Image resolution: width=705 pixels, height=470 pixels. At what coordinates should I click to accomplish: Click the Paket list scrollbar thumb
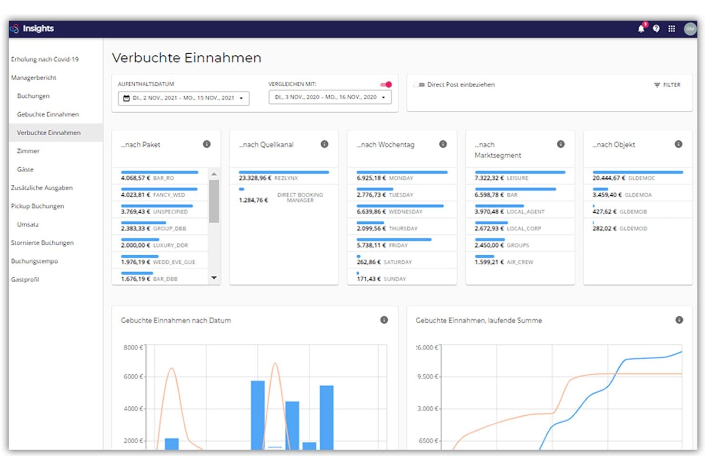(x=214, y=201)
